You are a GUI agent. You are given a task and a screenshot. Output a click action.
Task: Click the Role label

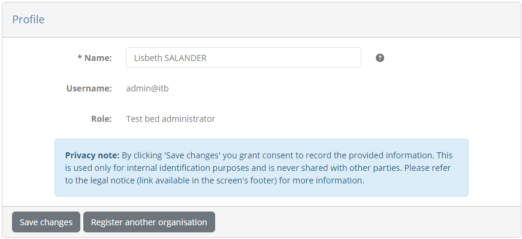click(x=101, y=119)
